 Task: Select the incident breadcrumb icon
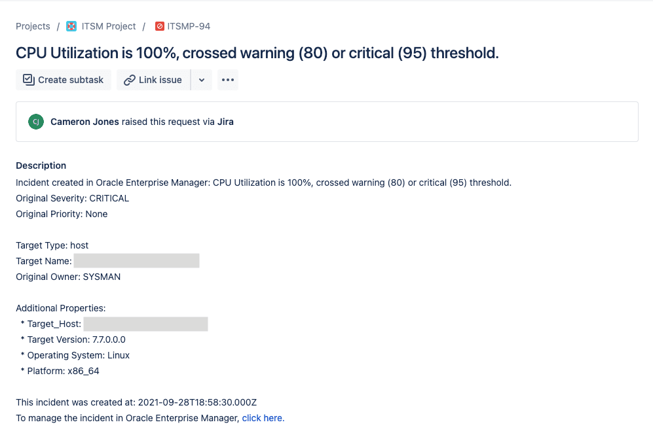159,26
